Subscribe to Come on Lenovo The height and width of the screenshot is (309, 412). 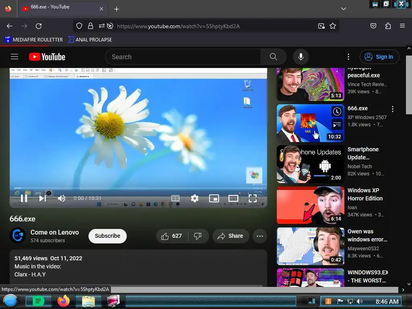pos(107,236)
